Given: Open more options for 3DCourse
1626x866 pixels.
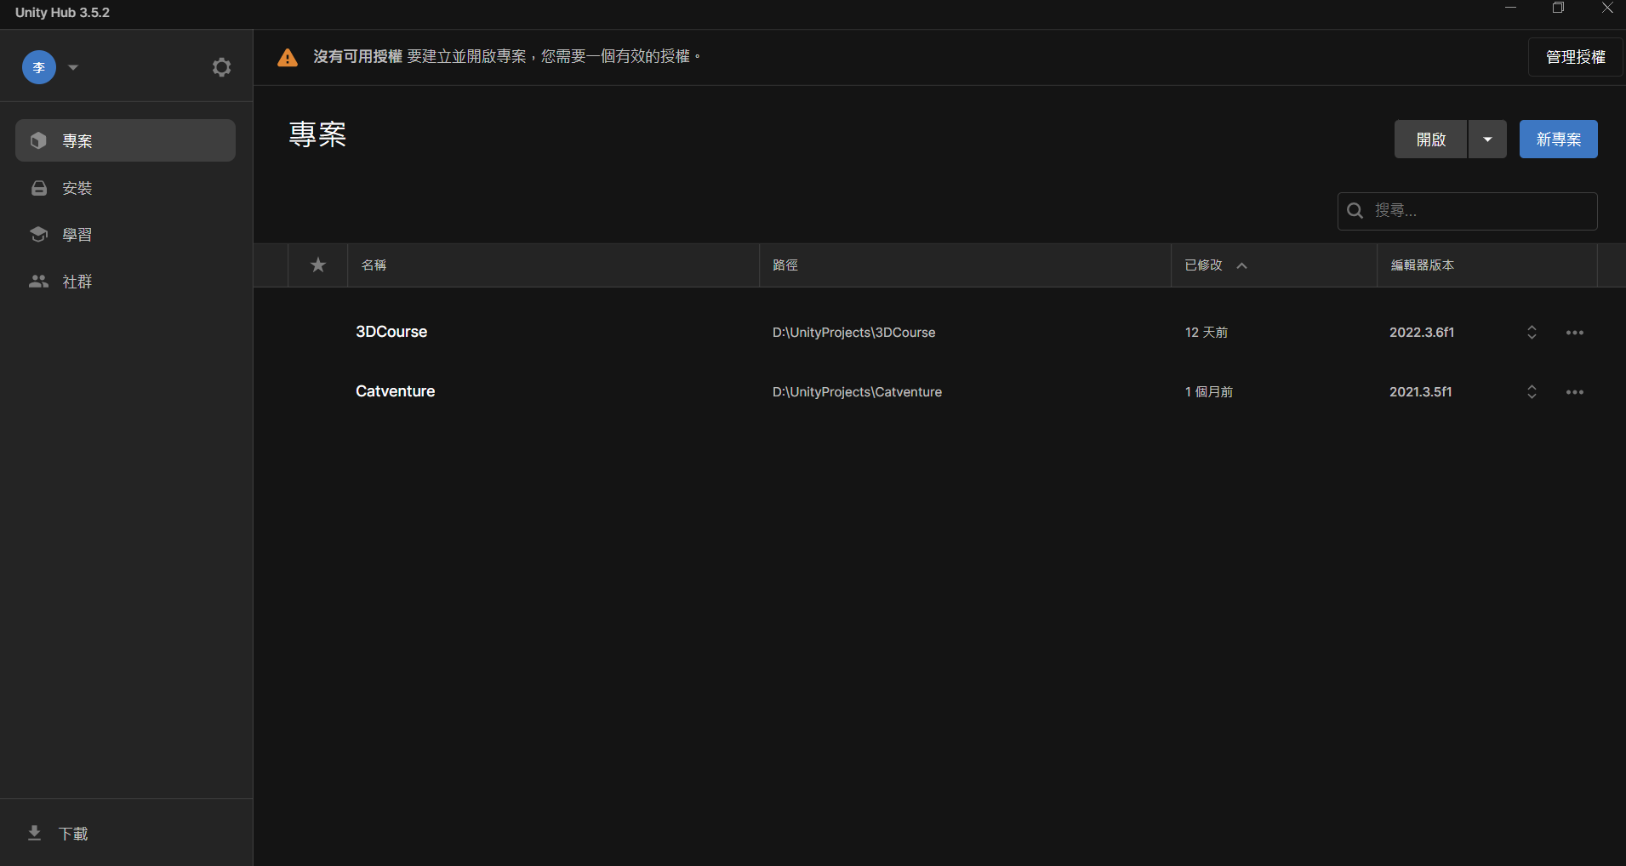Looking at the screenshot, I should pyautogui.click(x=1575, y=333).
